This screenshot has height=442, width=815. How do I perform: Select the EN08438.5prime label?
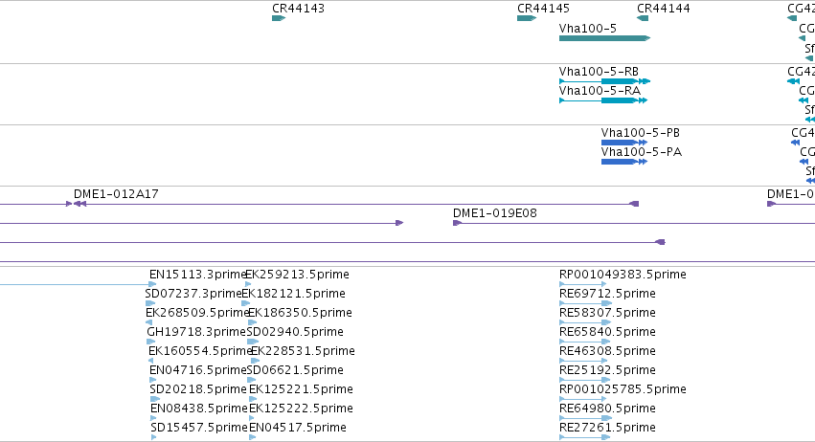pyautogui.click(x=199, y=409)
